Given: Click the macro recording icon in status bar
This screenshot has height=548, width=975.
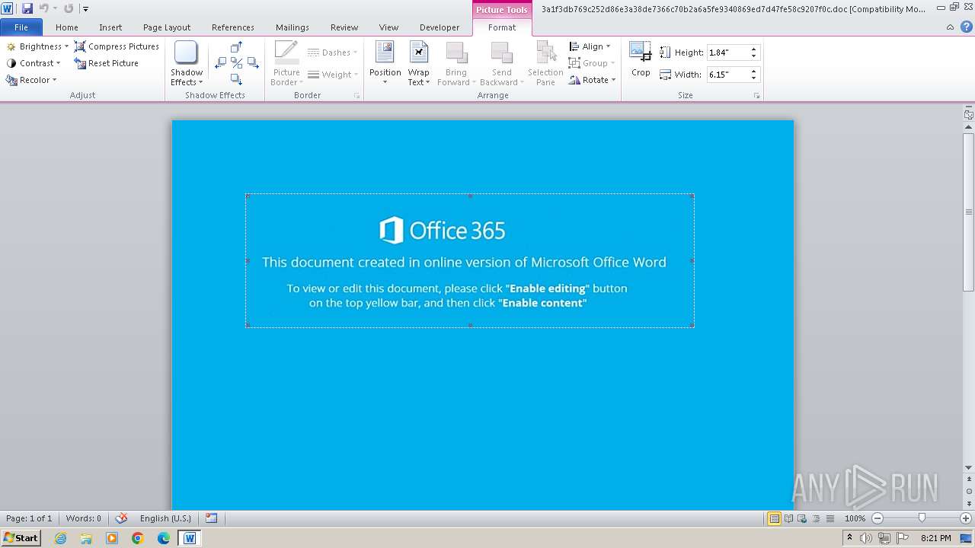Looking at the screenshot, I should coord(211,518).
